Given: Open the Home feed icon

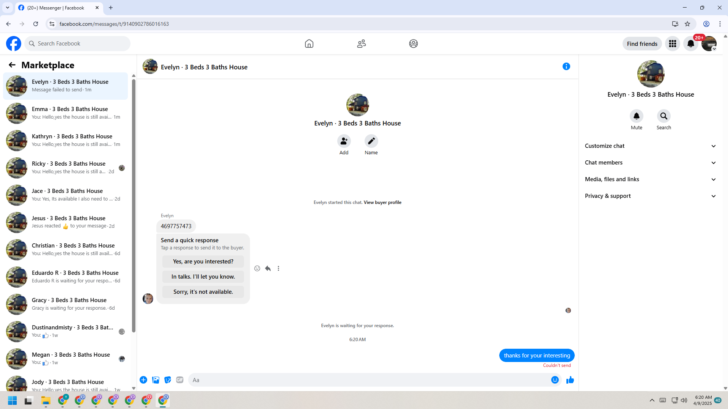Looking at the screenshot, I should pyautogui.click(x=309, y=44).
